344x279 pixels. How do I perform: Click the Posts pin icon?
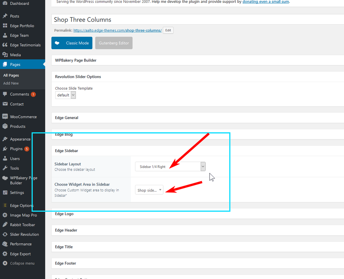[x=5, y=16]
